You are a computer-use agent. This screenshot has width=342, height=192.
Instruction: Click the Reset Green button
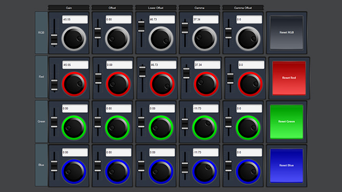[286, 121]
